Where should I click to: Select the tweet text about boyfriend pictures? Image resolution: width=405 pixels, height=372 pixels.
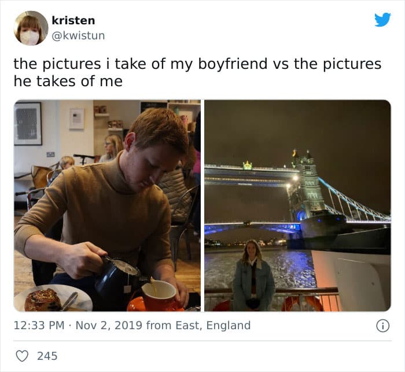[x=197, y=72]
